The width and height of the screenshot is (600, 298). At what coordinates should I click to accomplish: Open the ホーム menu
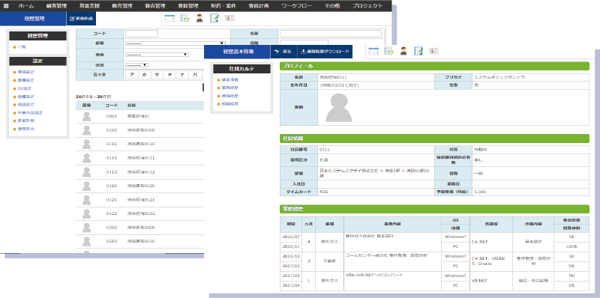coord(26,6)
